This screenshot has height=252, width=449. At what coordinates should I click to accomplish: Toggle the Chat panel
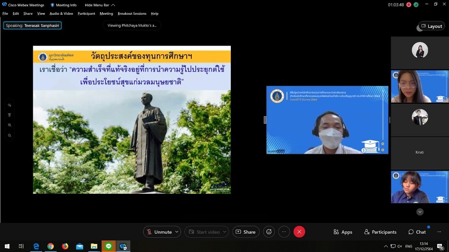(x=417, y=232)
